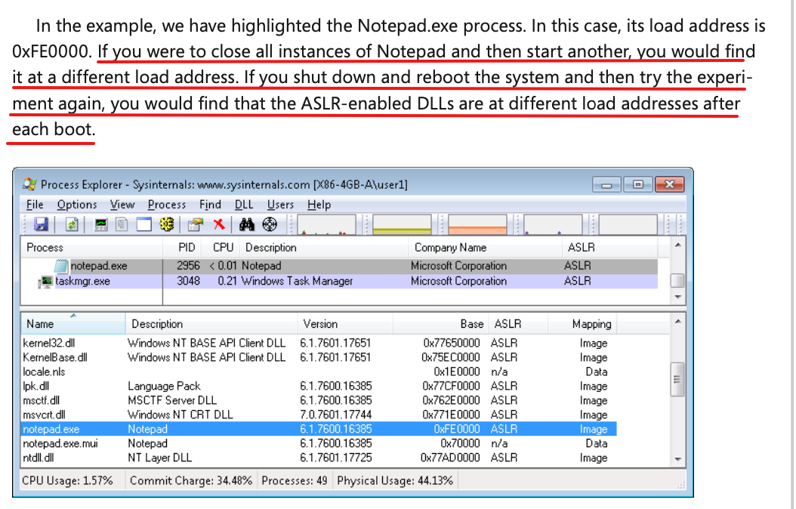Select notepad.exe process row

point(339,266)
